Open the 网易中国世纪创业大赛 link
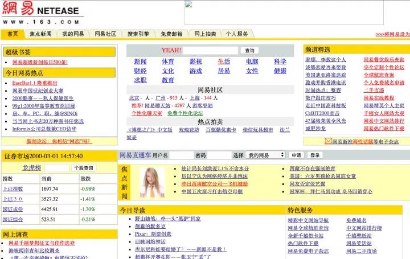The image size is (410, 259). pyautogui.click(x=38, y=91)
